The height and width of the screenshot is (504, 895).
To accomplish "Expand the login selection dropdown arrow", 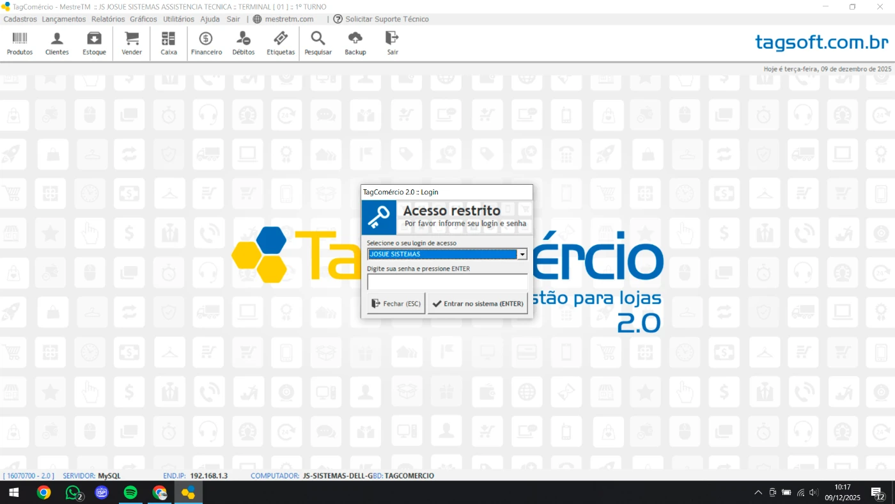I will click(522, 255).
